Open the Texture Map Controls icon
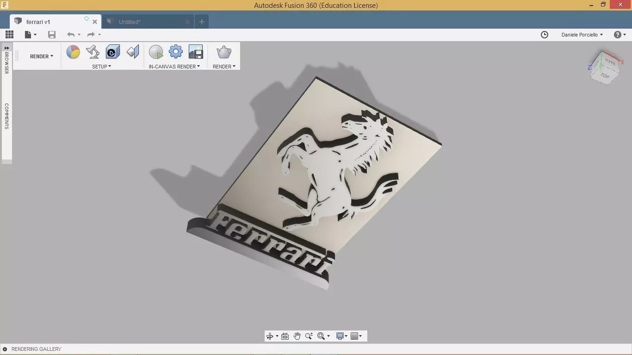The image size is (632, 355). [133, 52]
